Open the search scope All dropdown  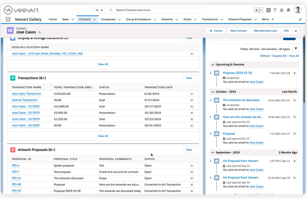click(x=99, y=10)
